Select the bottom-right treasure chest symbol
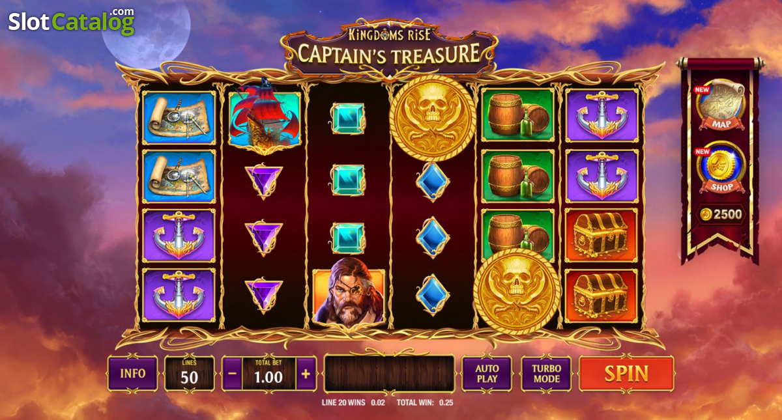Image resolution: width=782 pixels, height=420 pixels. click(601, 296)
